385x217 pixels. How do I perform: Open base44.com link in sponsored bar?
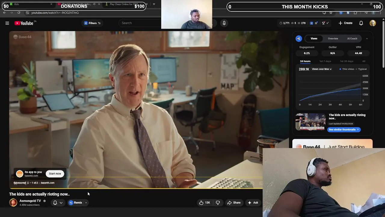click(x=48, y=183)
